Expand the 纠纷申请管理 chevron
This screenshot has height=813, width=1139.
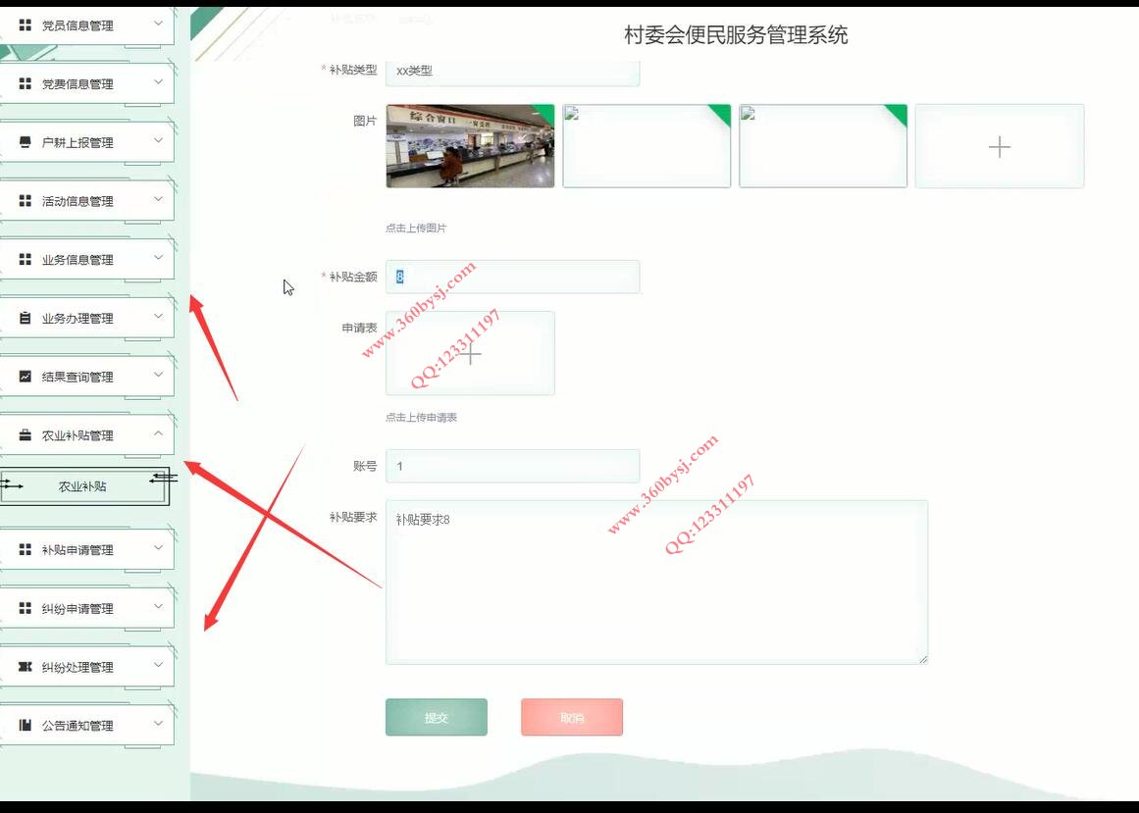(158, 606)
